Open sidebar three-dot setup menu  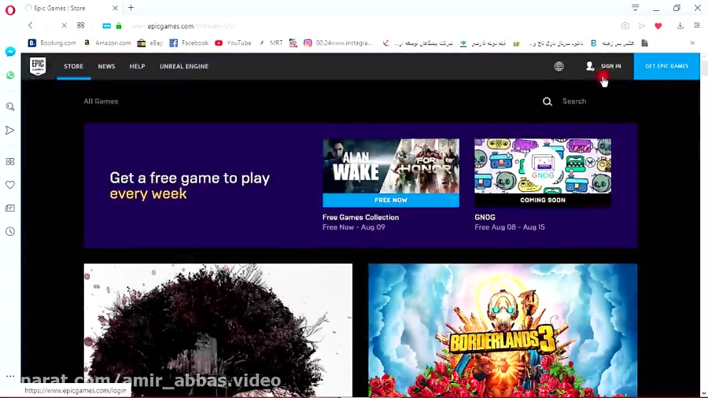click(x=10, y=376)
